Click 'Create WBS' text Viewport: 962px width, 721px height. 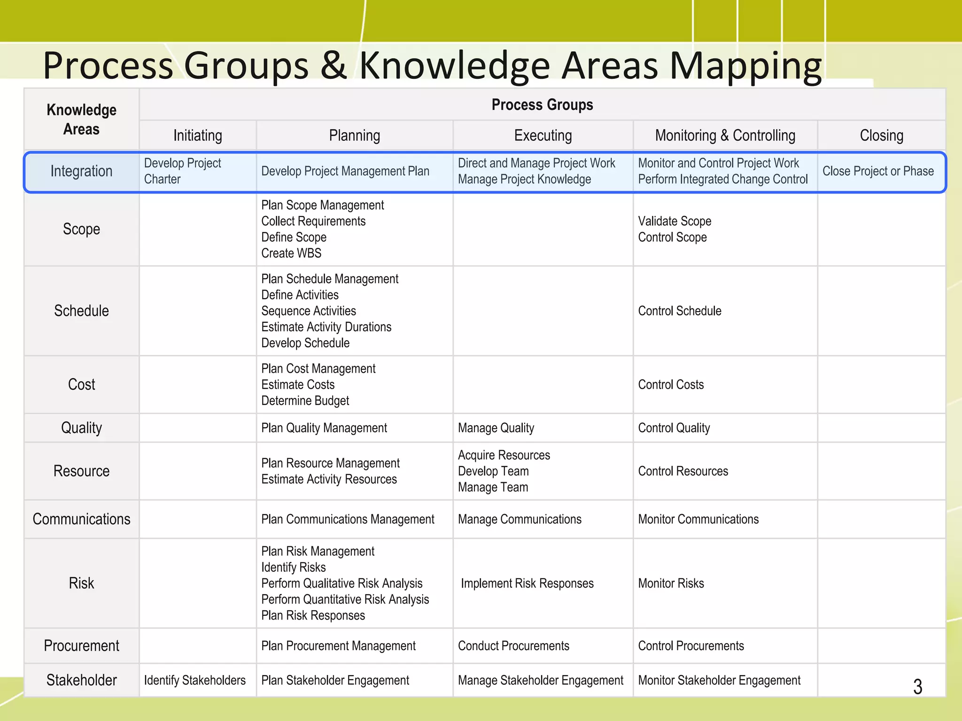pos(291,253)
